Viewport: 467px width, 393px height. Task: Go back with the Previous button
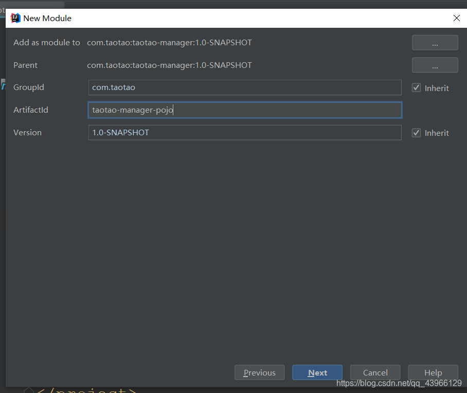pos(259,372)
